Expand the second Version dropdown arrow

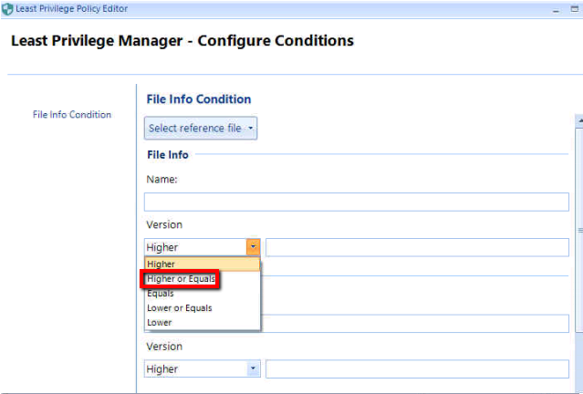[x=253, y=369]
